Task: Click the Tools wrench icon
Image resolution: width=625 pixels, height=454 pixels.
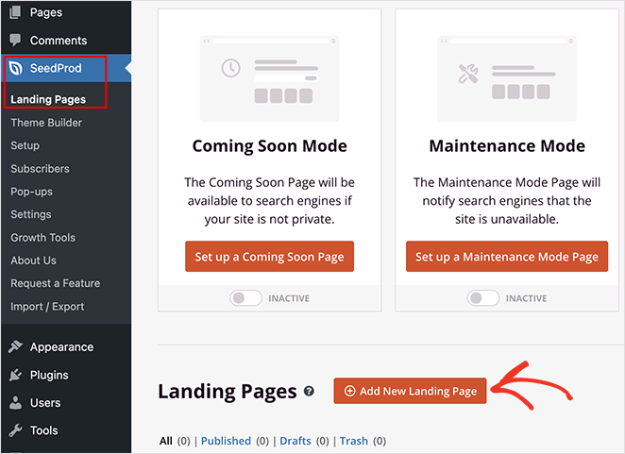Action: (x=15, y=430)
